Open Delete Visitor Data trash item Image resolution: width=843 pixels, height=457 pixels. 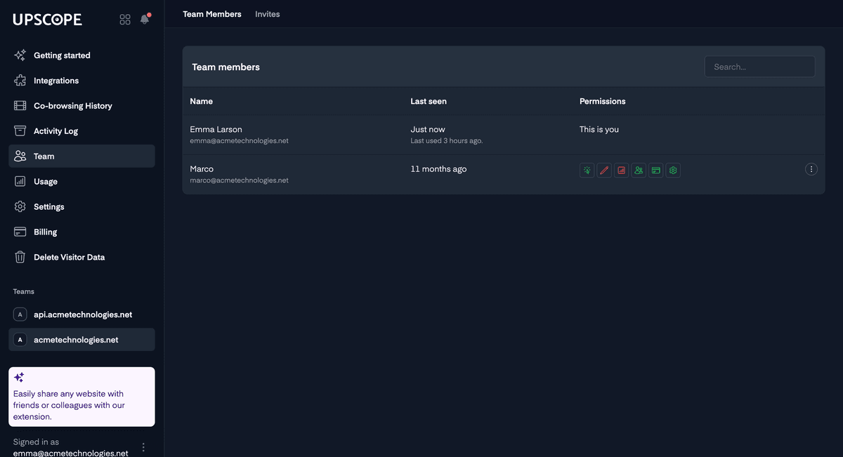coord(69,258)
